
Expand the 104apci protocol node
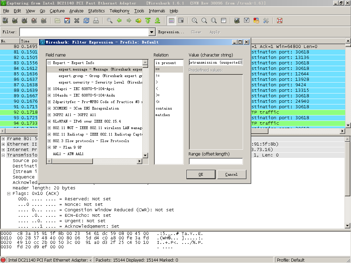coord(49,89)
